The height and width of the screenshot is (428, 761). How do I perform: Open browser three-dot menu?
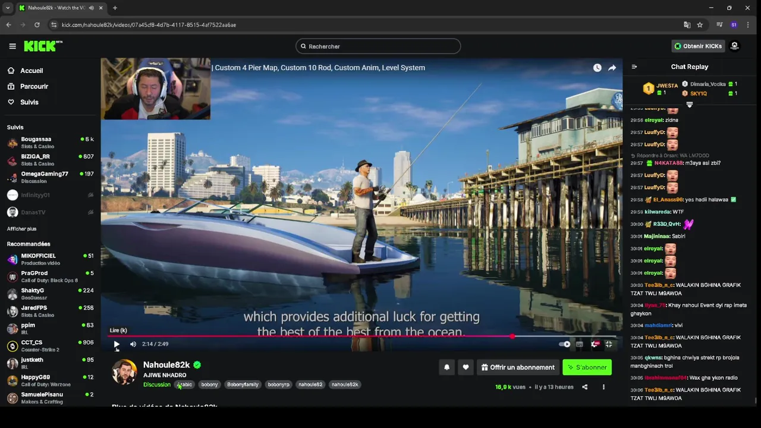[748, 25]
